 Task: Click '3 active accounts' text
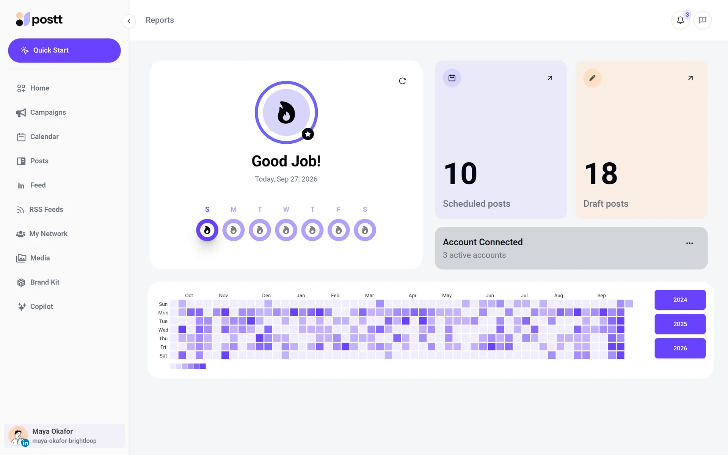click(x=474, y=255)
